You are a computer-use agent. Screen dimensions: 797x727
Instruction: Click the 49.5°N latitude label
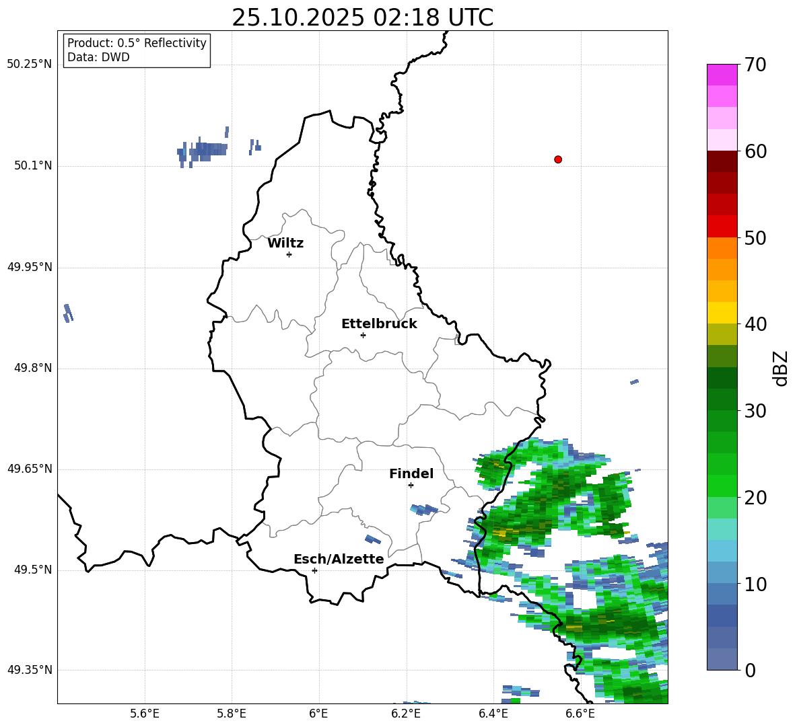click(x=33, y=570)
